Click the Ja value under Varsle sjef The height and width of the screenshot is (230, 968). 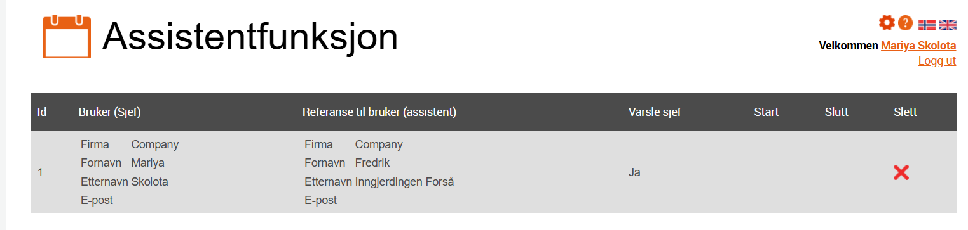[634, 172]
